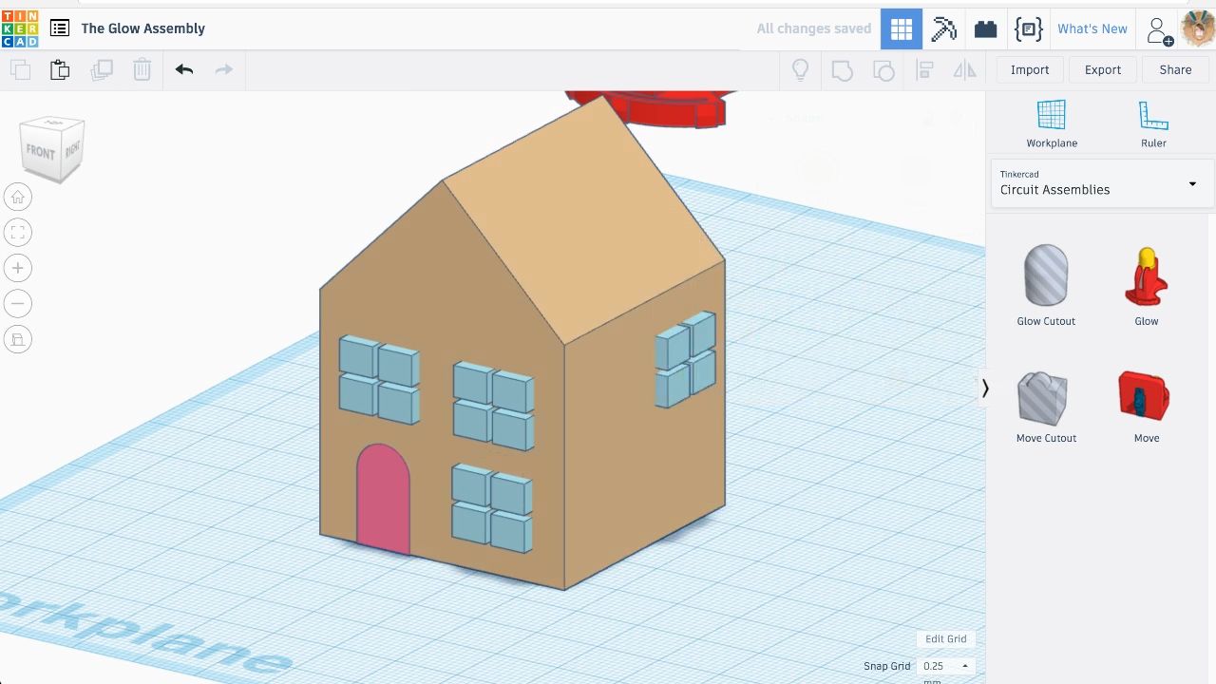Select the pink arched door
1216x684 pixels.
tap(383, 499)
